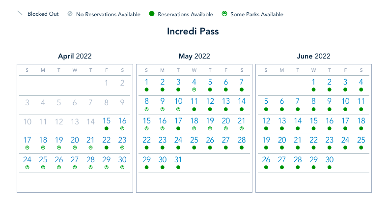Click the Some Parks Available legend icon
389x207 pixels.
pyautogui.click(x=224, y=14)
